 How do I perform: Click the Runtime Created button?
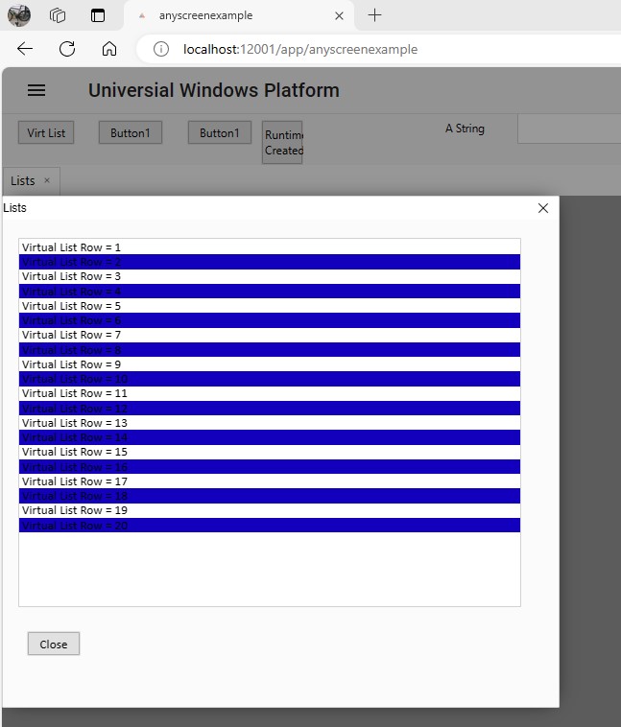(283, 142)
